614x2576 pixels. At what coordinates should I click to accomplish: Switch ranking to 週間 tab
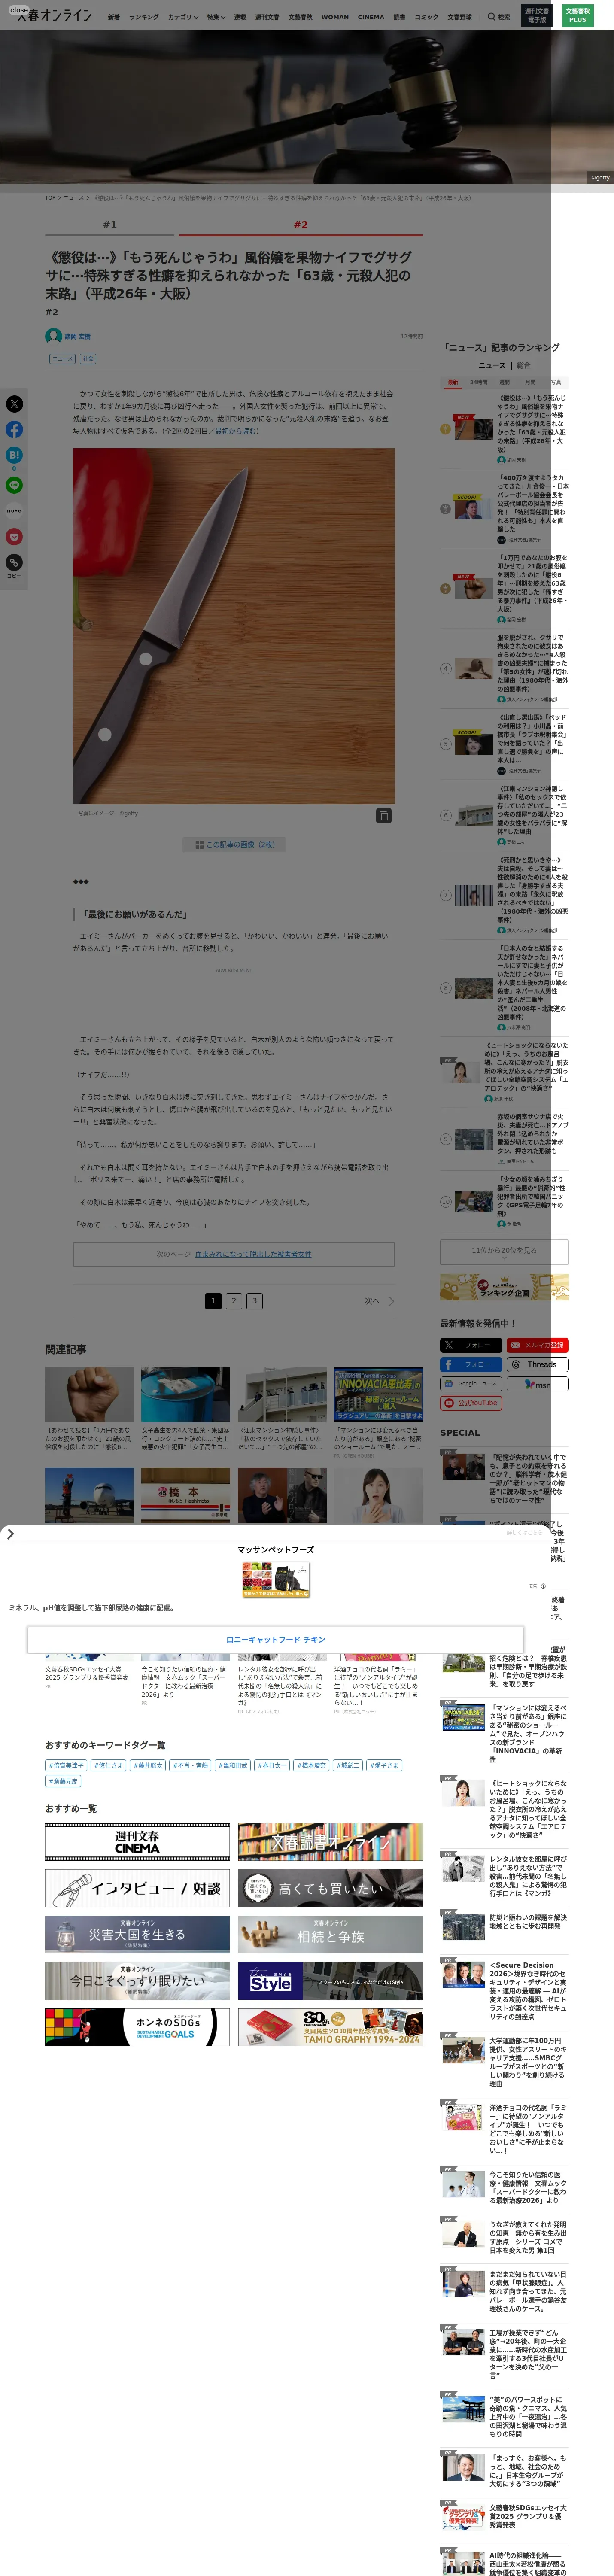coord(505,382)
